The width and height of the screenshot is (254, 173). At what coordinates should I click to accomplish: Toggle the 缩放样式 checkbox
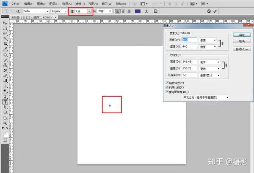point(167,83)
